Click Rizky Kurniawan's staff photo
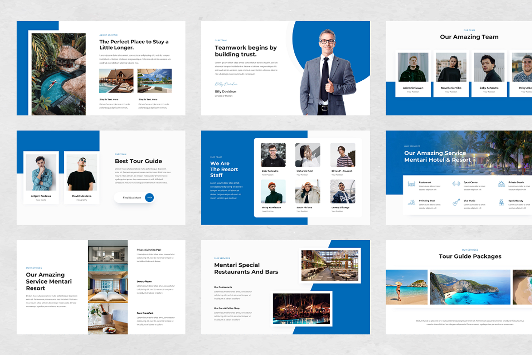532x355 pixels. [x=273, y=192]
